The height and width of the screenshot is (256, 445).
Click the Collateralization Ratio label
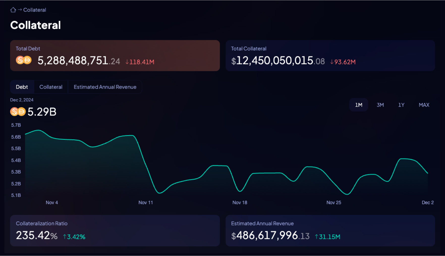pyautogui.click(x=42, y=223)
